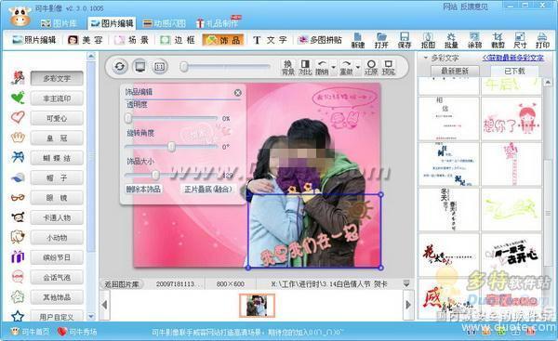Select the actual size 1:1 icon
Viewport: 558px width, 341px height.
[x=160, y=67]
